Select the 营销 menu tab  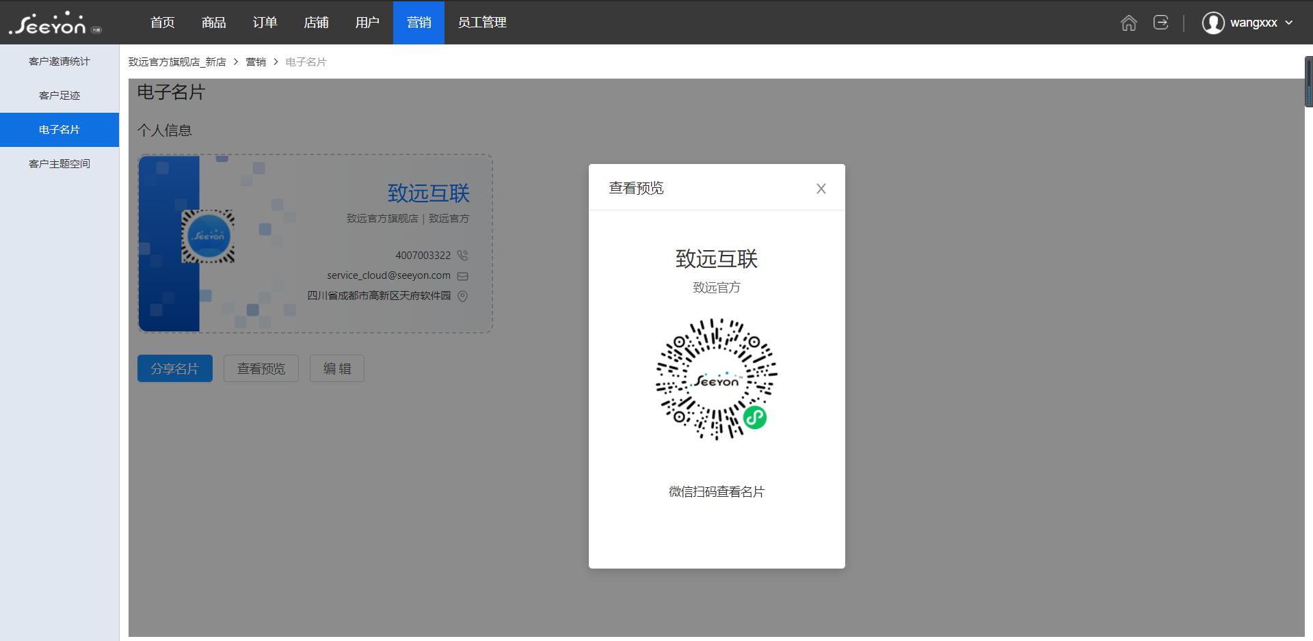tap(419, 23)
